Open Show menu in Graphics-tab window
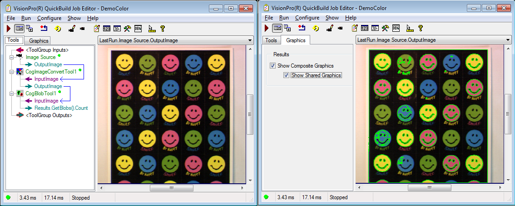 pos(332,18)
